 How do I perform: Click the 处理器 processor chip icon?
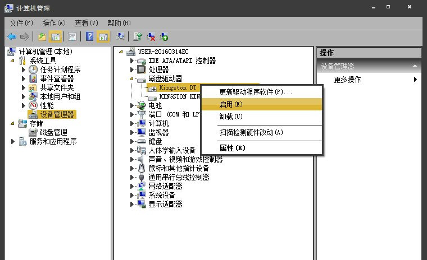(x=142, y=69)
